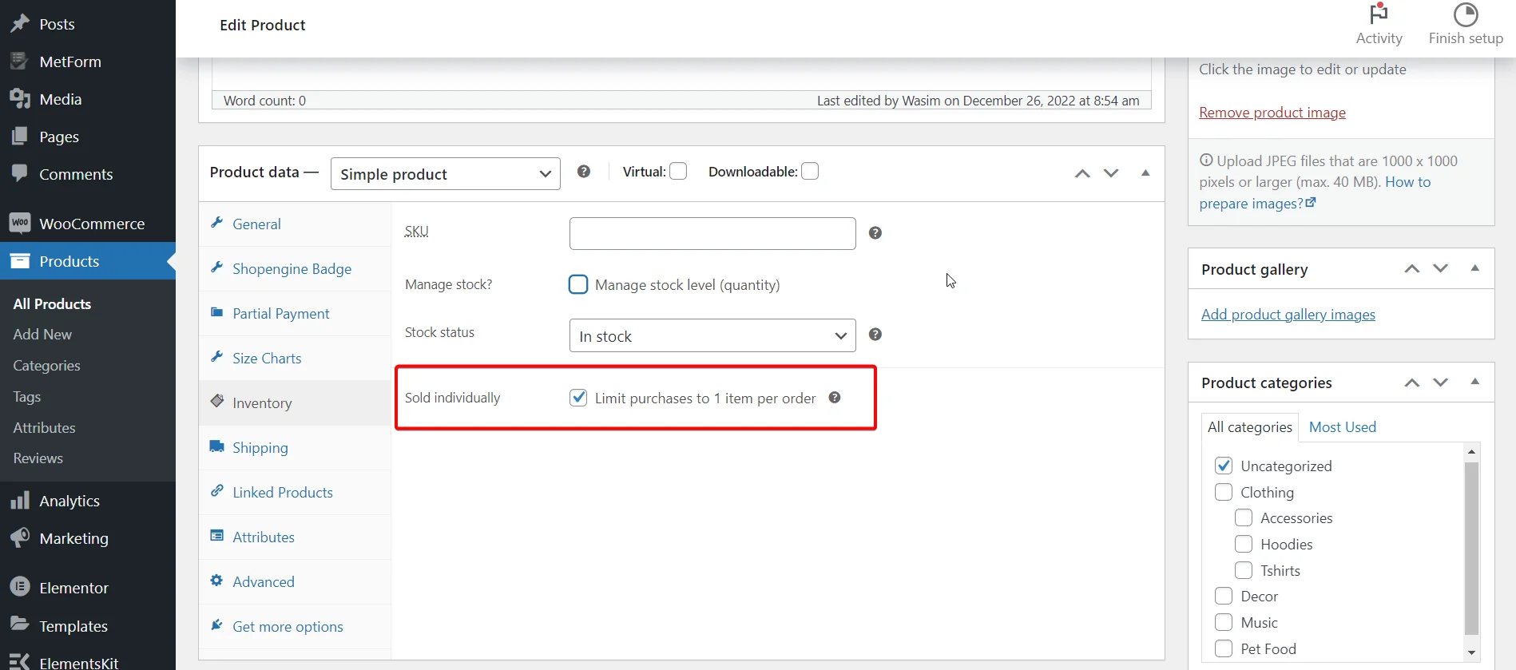Image resolution: width=1516 pixels, height=670 pixels.
Task: Click help icon next to product type
Action: (584, 172)
